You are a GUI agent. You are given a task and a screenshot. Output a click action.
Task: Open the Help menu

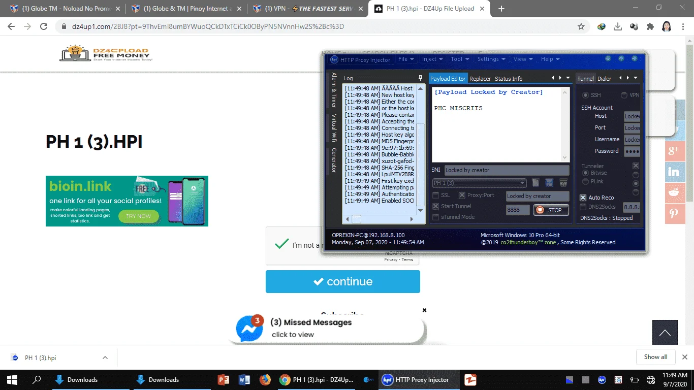click(550, 59)
